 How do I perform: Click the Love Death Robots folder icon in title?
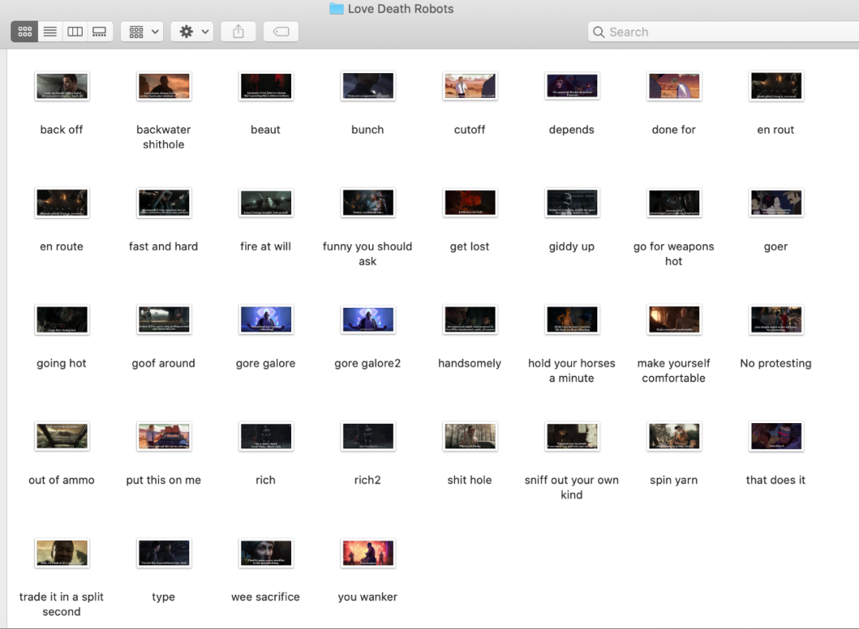point(336,9)
